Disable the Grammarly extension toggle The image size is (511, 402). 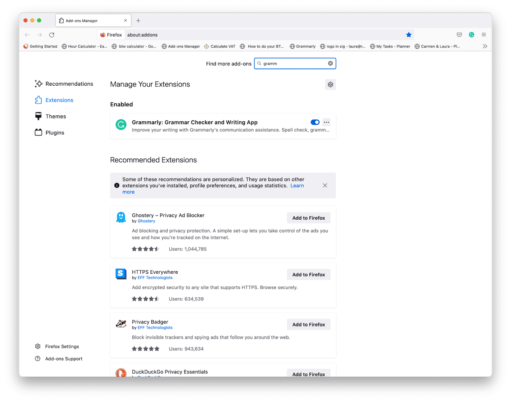click(315, 122)
